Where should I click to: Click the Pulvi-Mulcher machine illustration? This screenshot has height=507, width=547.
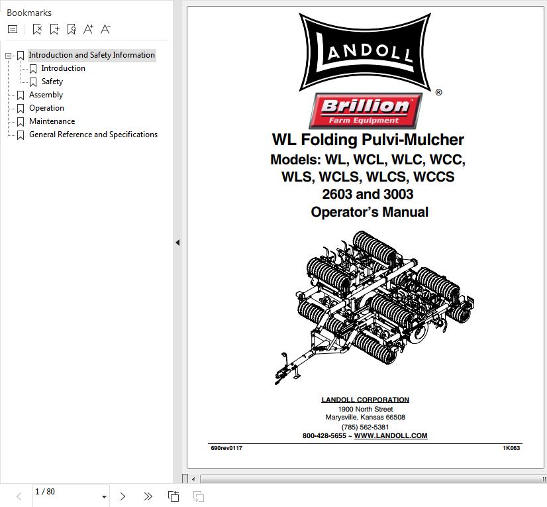click(x=374, y=308)
